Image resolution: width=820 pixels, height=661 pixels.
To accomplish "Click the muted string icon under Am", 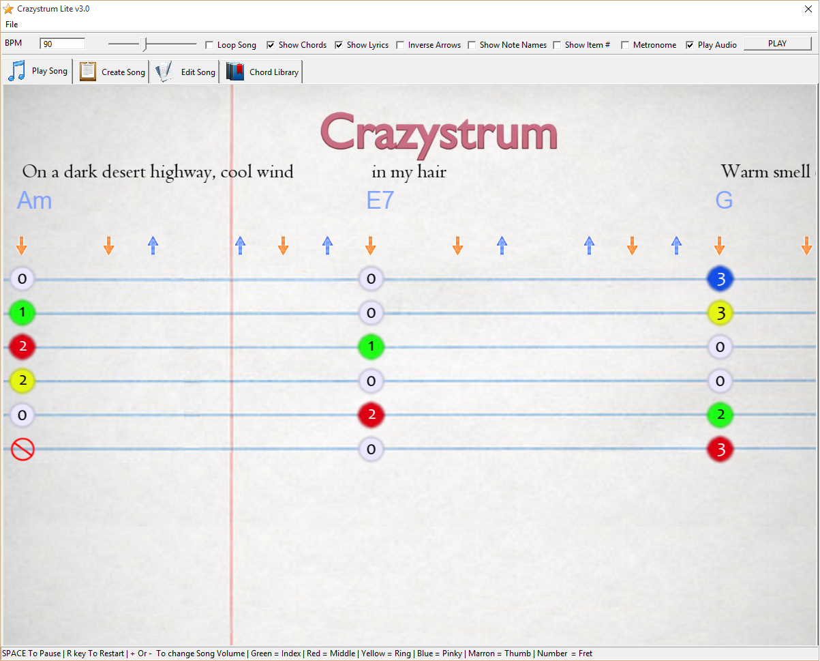I will click(22, 449).
